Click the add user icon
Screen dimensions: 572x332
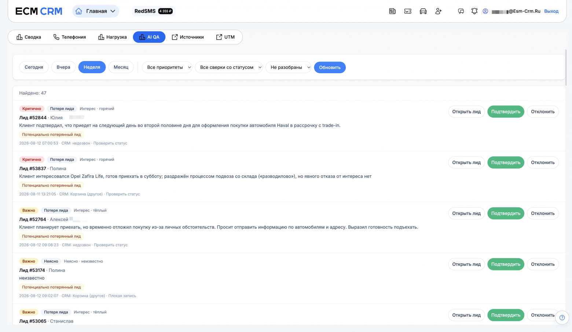(x=439, y=11)
